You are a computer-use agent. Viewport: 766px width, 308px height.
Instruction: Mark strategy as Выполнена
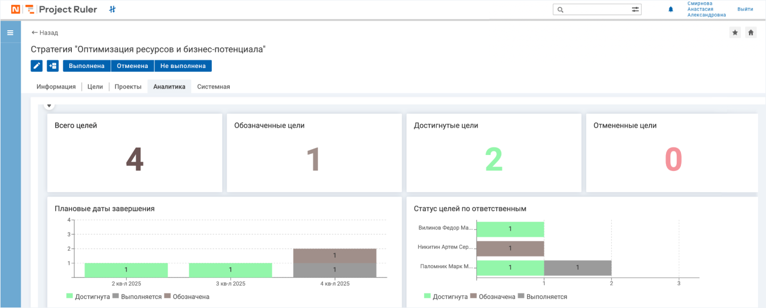coord(87,66)
